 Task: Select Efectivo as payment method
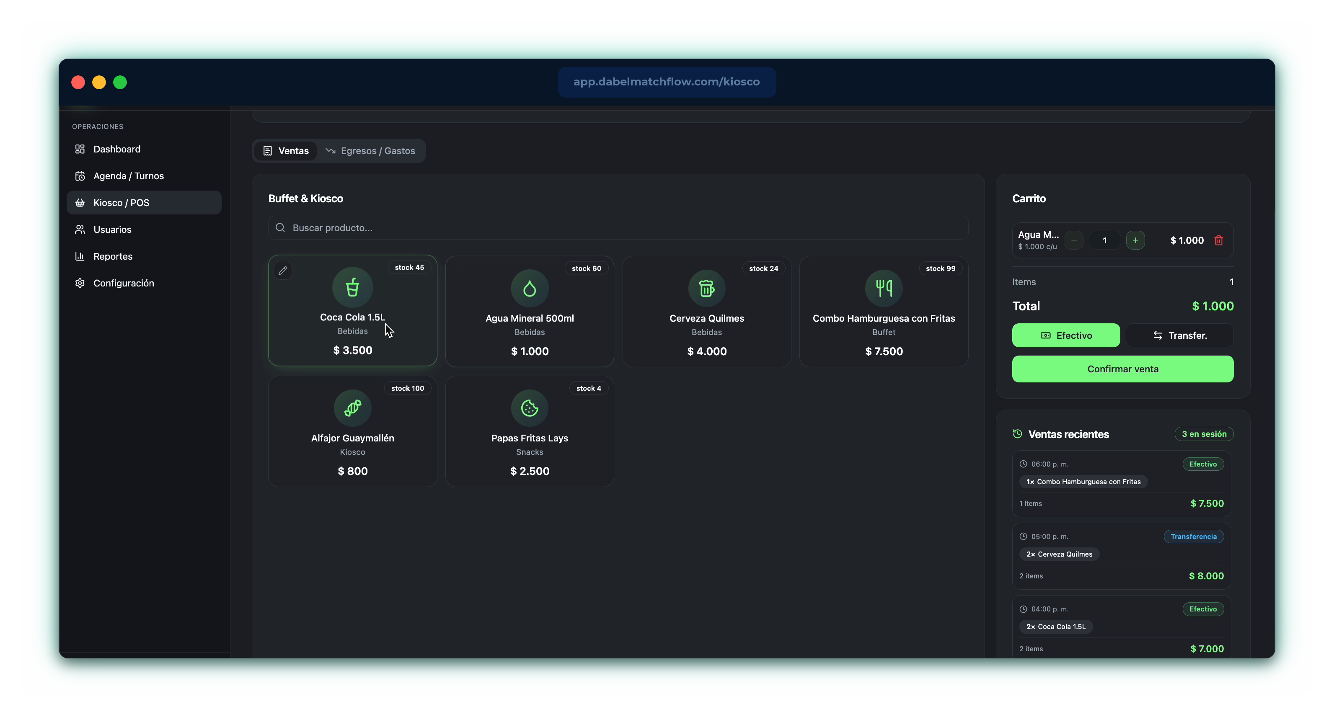(x=1066, y=335)
